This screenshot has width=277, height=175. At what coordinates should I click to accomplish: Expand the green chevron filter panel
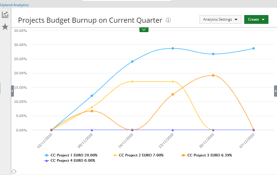coord(144,29)
